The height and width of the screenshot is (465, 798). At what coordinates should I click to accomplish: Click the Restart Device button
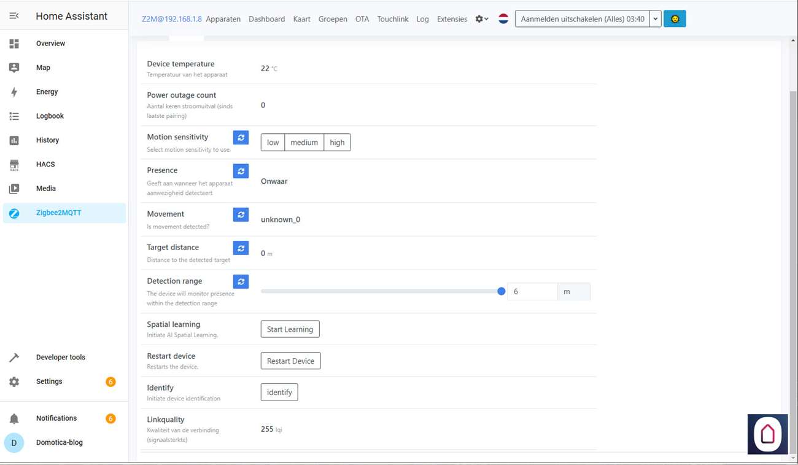tap(290, 361)
